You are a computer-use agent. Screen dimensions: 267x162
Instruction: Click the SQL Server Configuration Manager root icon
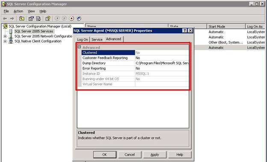point(6,26)
